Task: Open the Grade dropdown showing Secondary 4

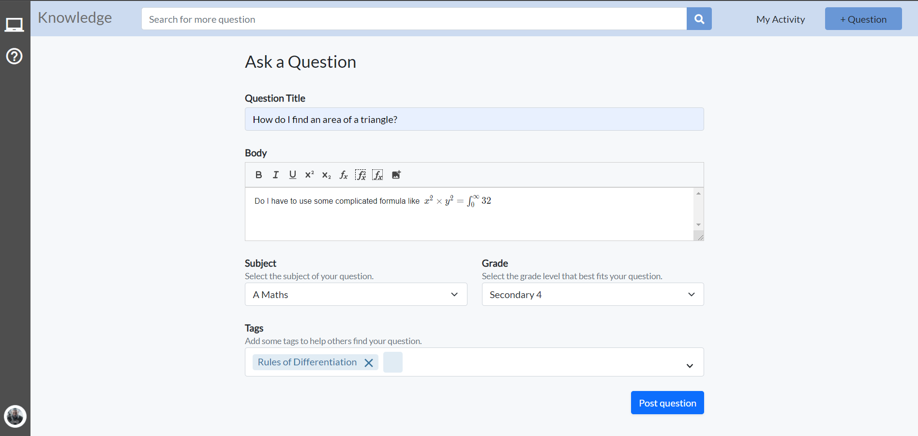Action: point(592,294)
